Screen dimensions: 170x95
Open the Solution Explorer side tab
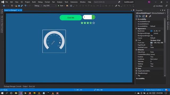point(168,15)
